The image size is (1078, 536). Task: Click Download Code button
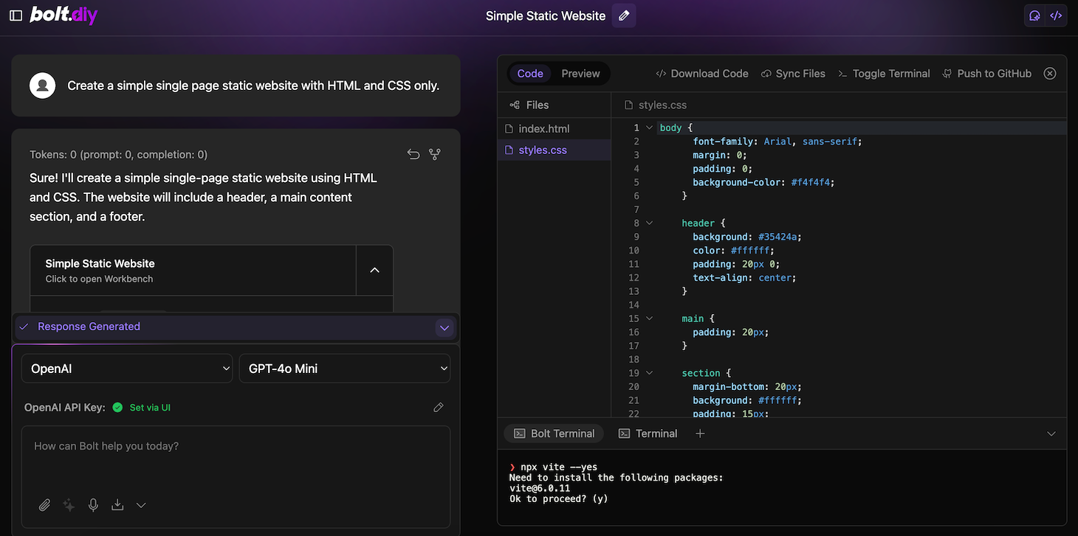pyautogui.click(x=702, y=74)
